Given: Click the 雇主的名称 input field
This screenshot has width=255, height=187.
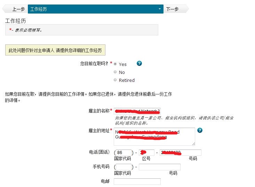Looking at the screenshot, I should (x=137, y=111).
